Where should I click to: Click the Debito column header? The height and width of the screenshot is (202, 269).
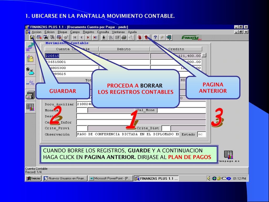124,49
